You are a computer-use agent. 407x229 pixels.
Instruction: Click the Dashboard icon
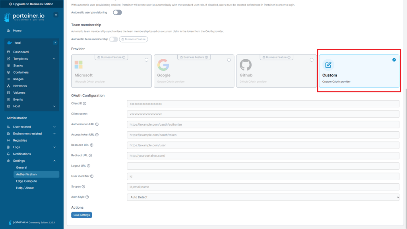pyautogui.click(x=9, y=52)
